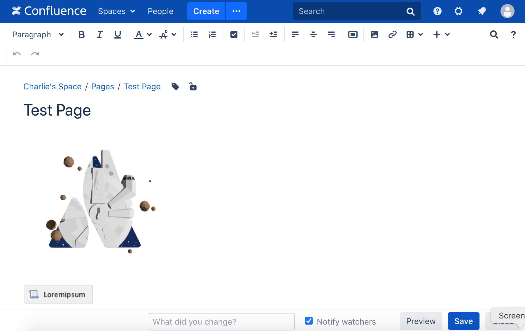This screenshot has width=525, height=331.
Task: Open the Pages breadcrumb link
Action: click(x=103, y=87)
